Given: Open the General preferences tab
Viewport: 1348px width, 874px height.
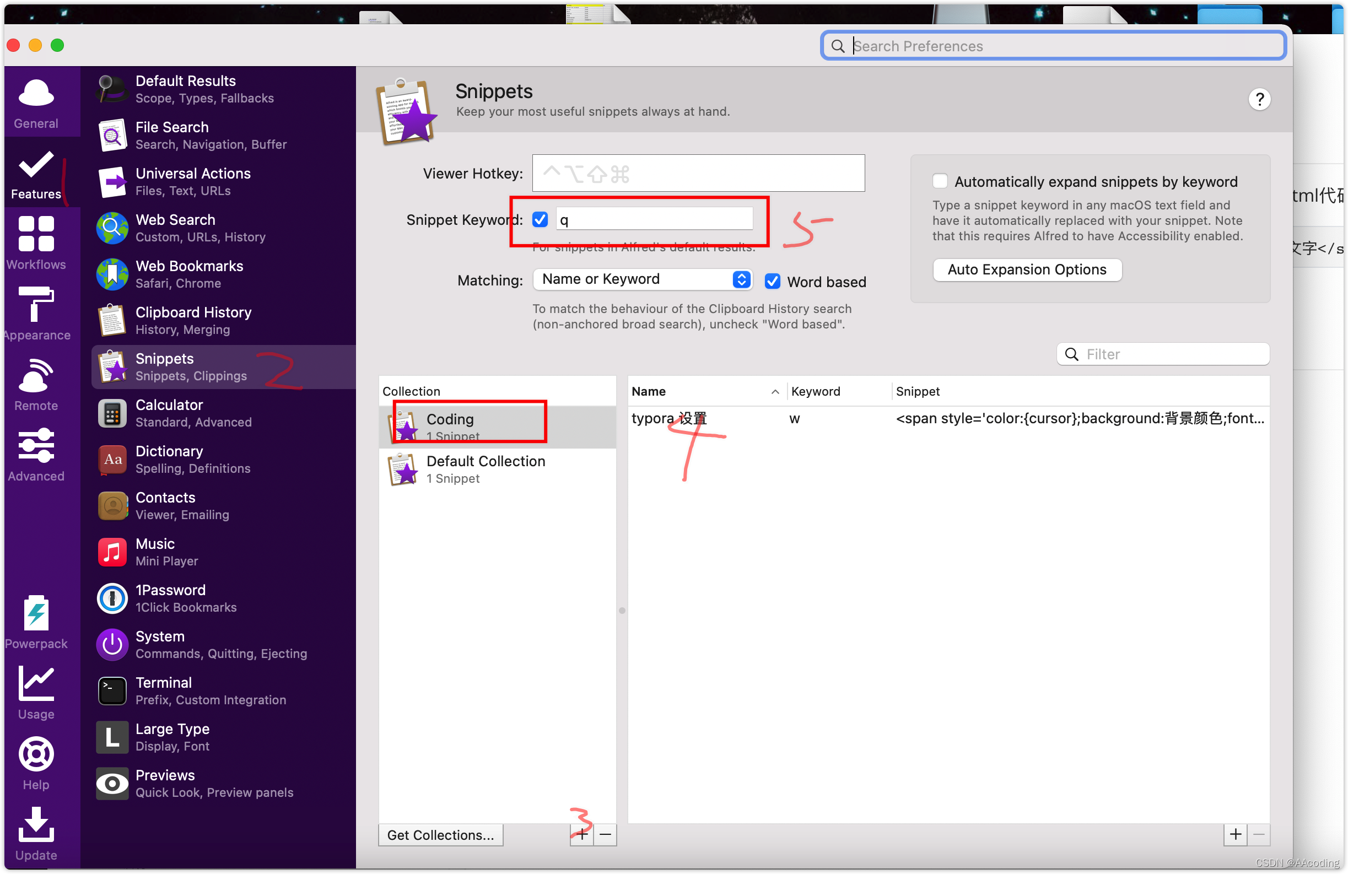Looking at the screenshot, I should click(x=36, y=103).
